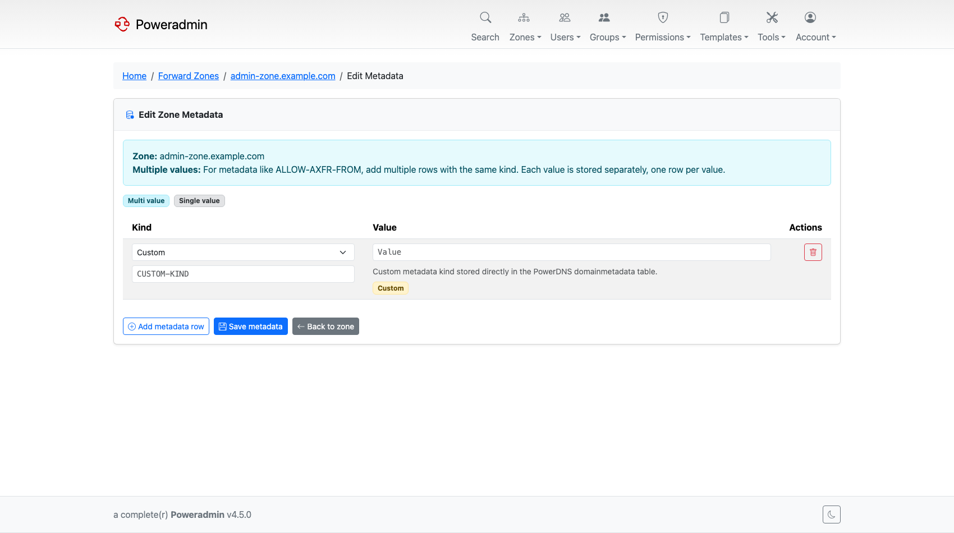Open the Account dropdown
This screenshot has width=954, height=533.
pos(816,37)
